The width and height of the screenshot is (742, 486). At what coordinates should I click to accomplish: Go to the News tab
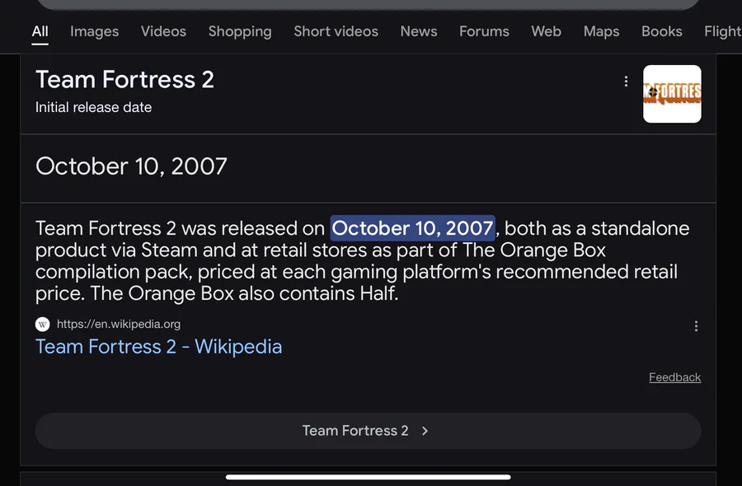pos(419,31)
